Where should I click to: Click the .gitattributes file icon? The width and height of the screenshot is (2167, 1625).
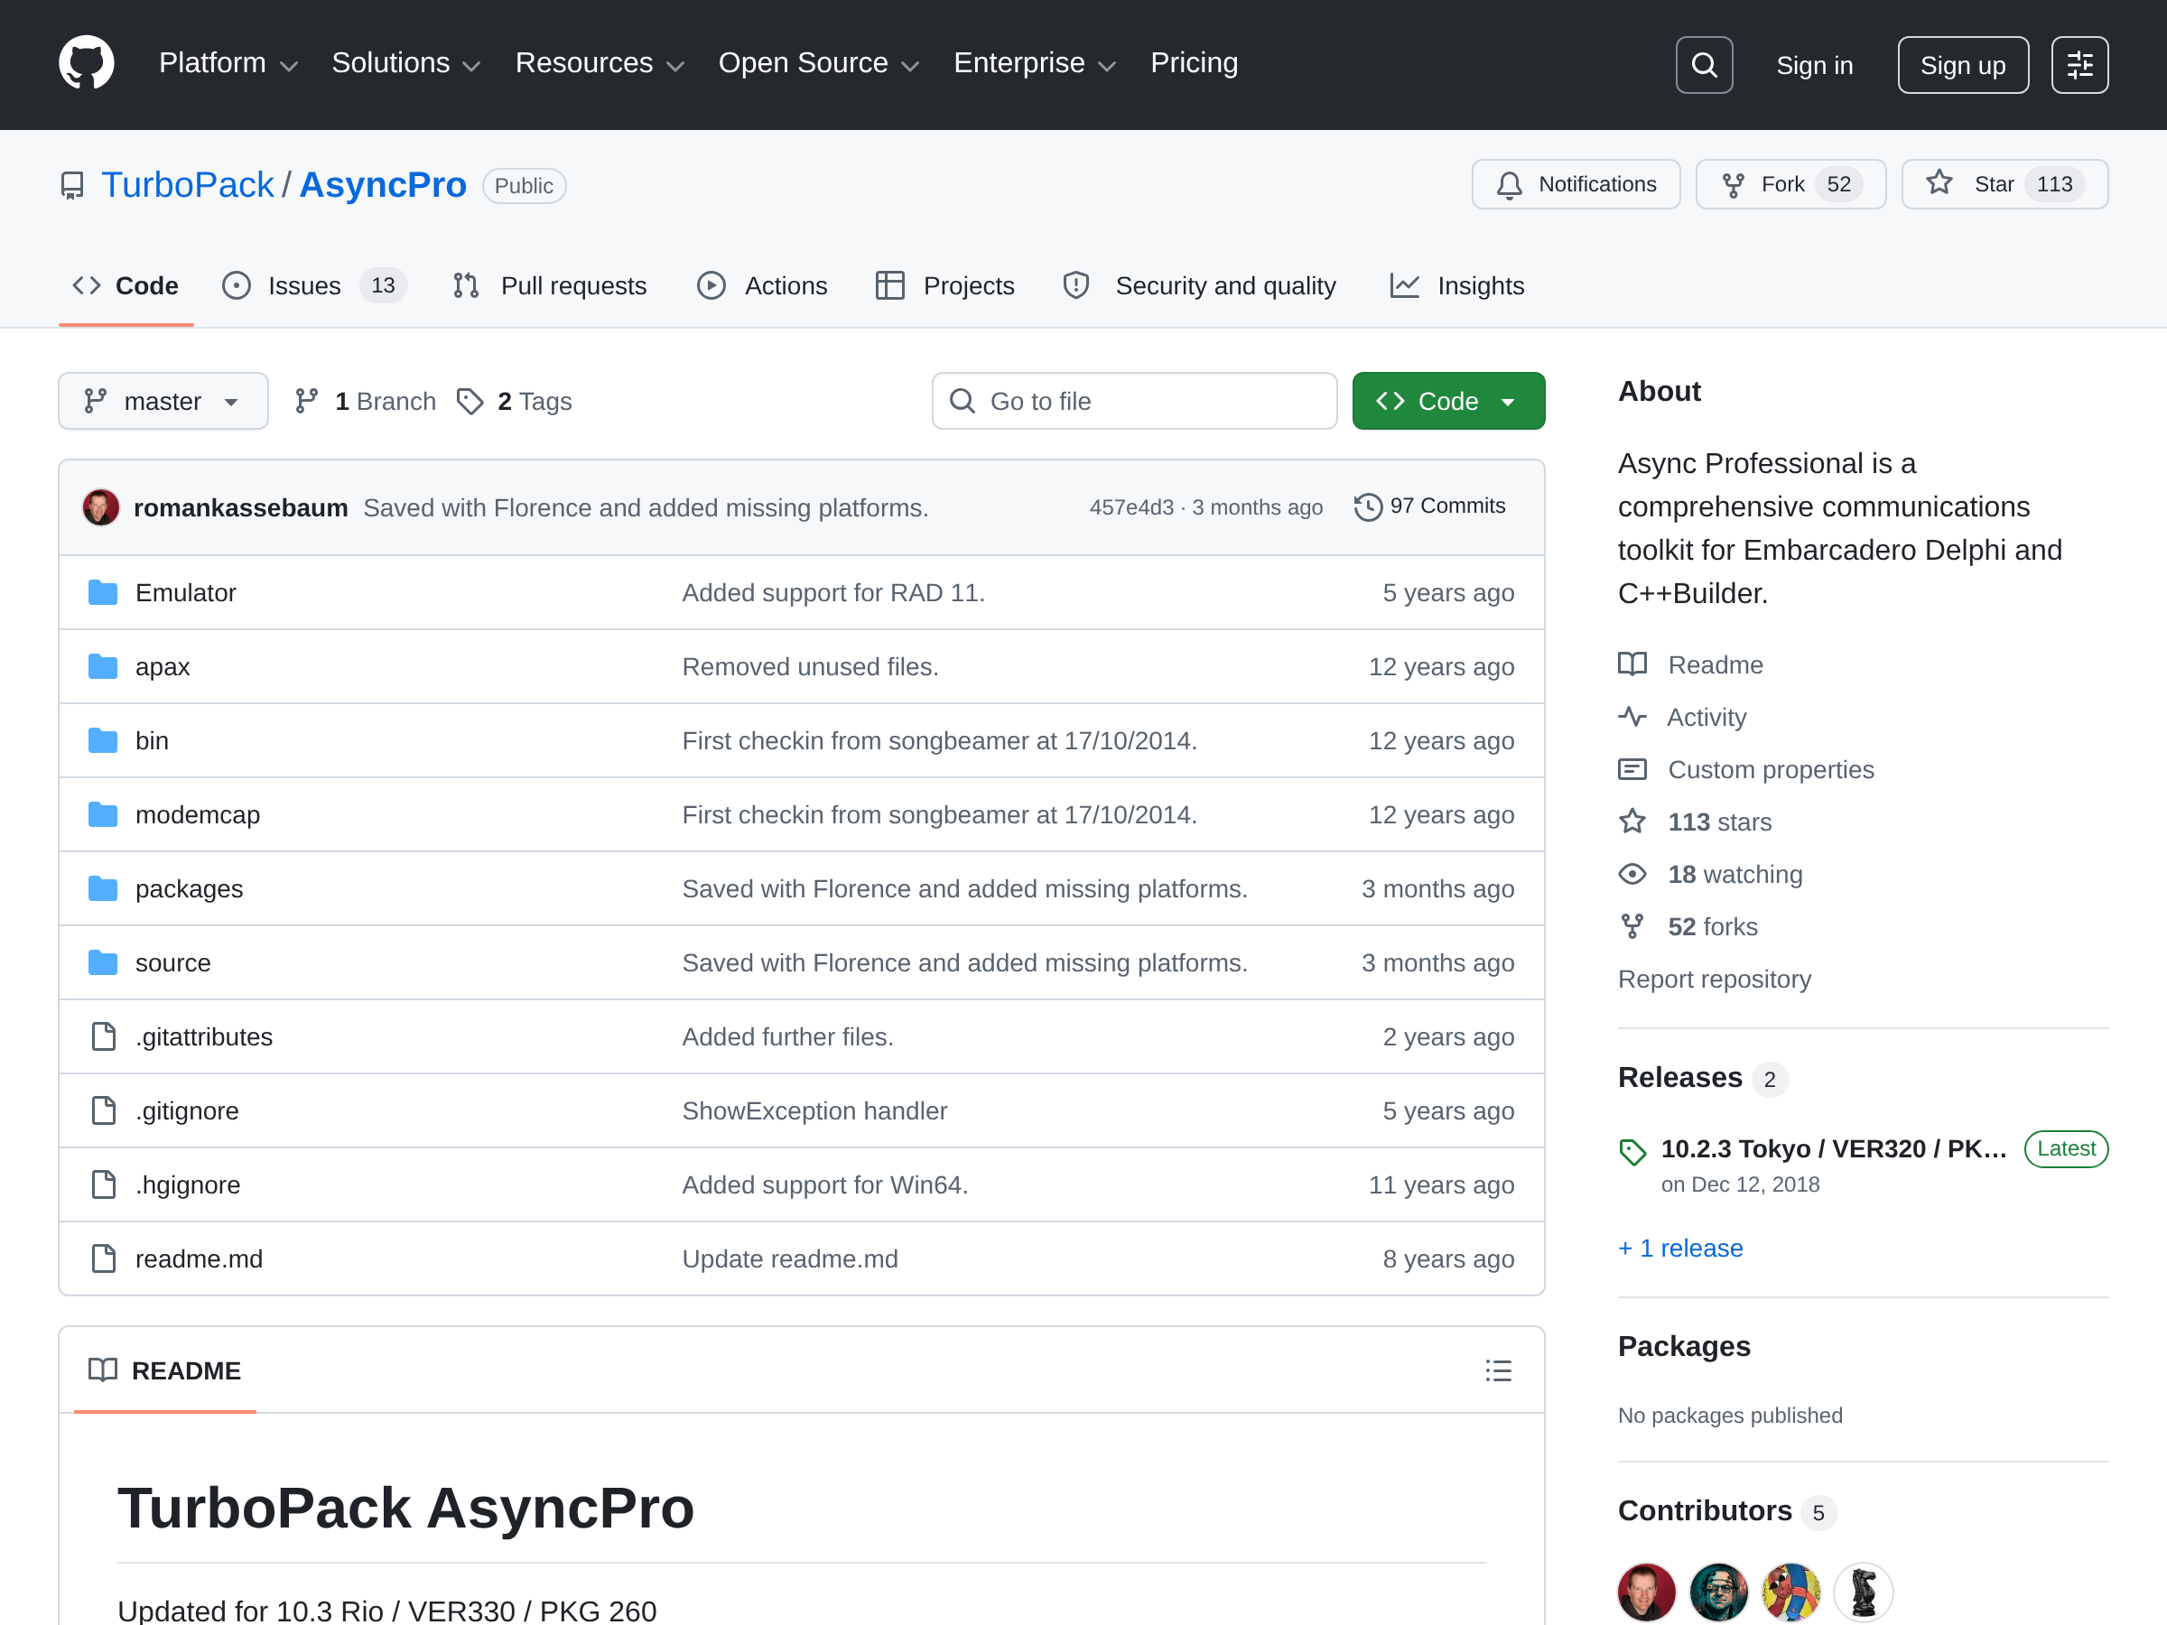pos(103,1036)
